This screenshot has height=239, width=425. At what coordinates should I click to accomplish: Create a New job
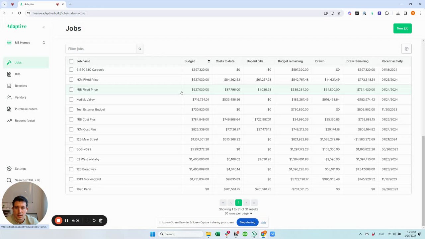[x=402, y=28]
